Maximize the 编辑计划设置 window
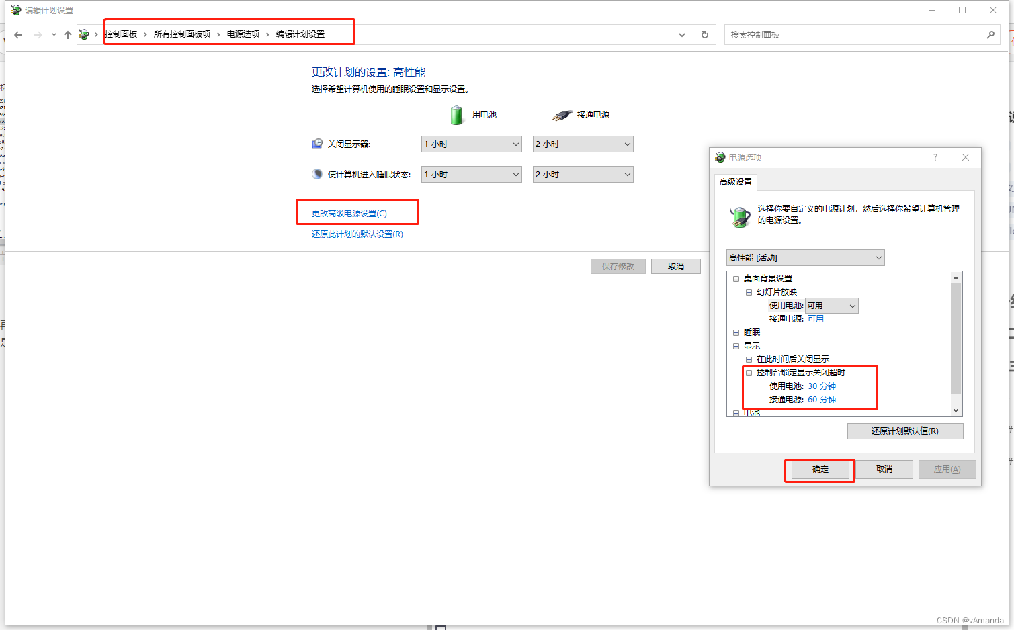Image resolution: width=1014 pixels, height=630 pixels. tap(962, 10)
